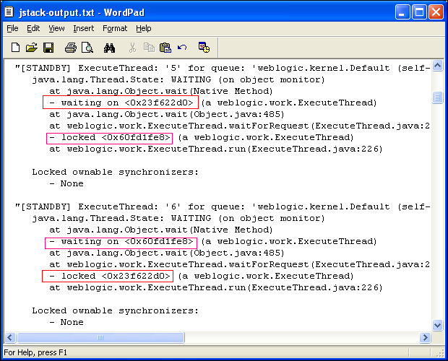Click the Cut scissors icon
448x361 pixels.
[x=132, y=48]
